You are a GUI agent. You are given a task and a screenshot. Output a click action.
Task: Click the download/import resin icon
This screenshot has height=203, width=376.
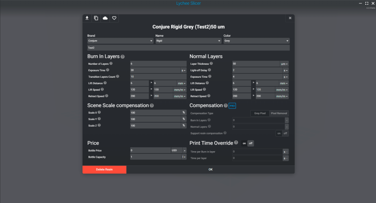coord(87,18)
